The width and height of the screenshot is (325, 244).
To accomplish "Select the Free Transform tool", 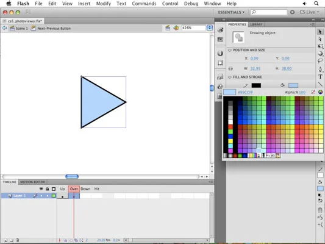I will click(x=320, y=46).
